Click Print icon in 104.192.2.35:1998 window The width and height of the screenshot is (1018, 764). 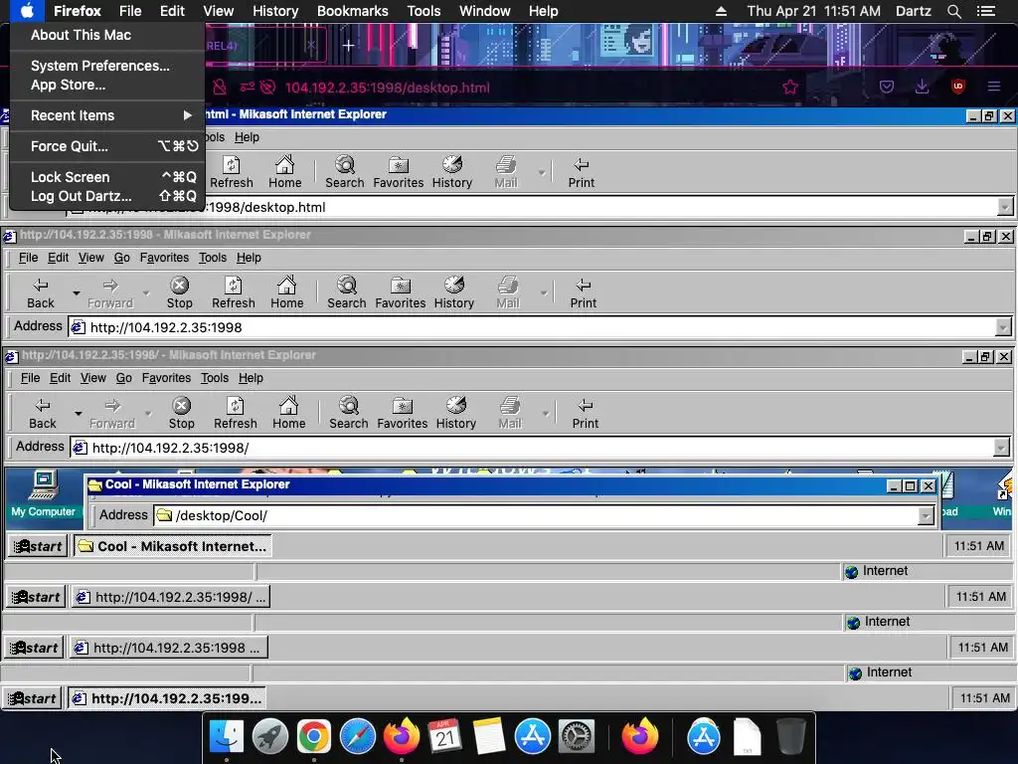[583, 293]
